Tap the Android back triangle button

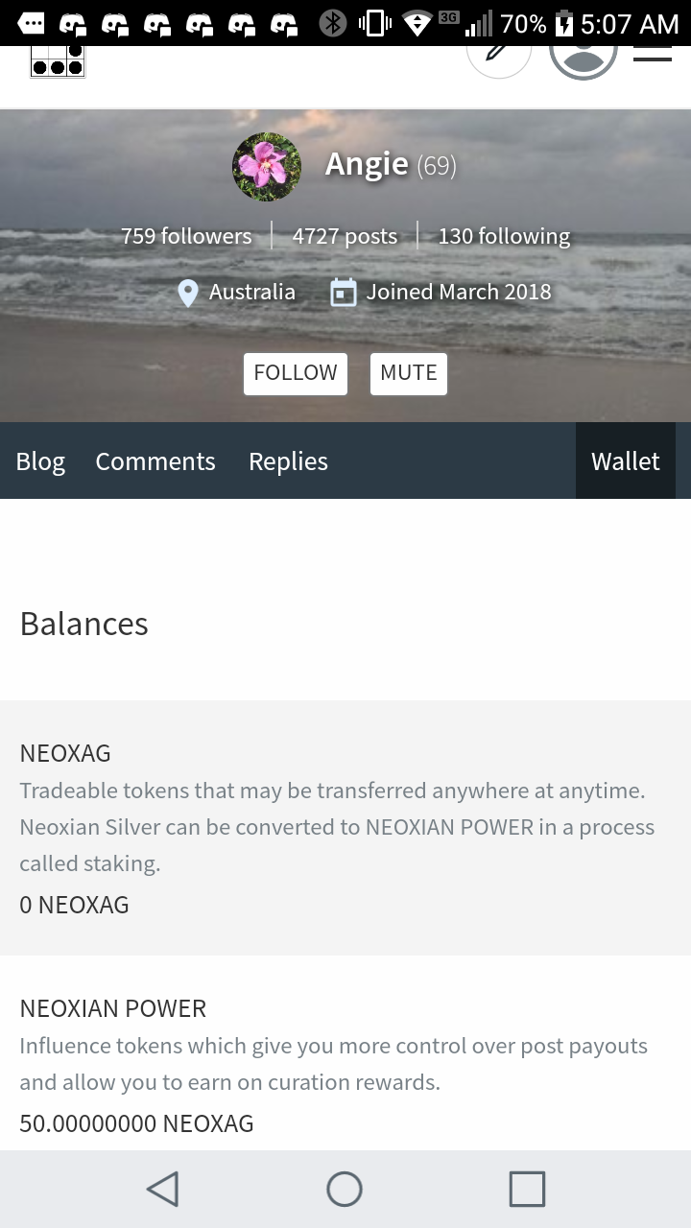pos(163,1190)
